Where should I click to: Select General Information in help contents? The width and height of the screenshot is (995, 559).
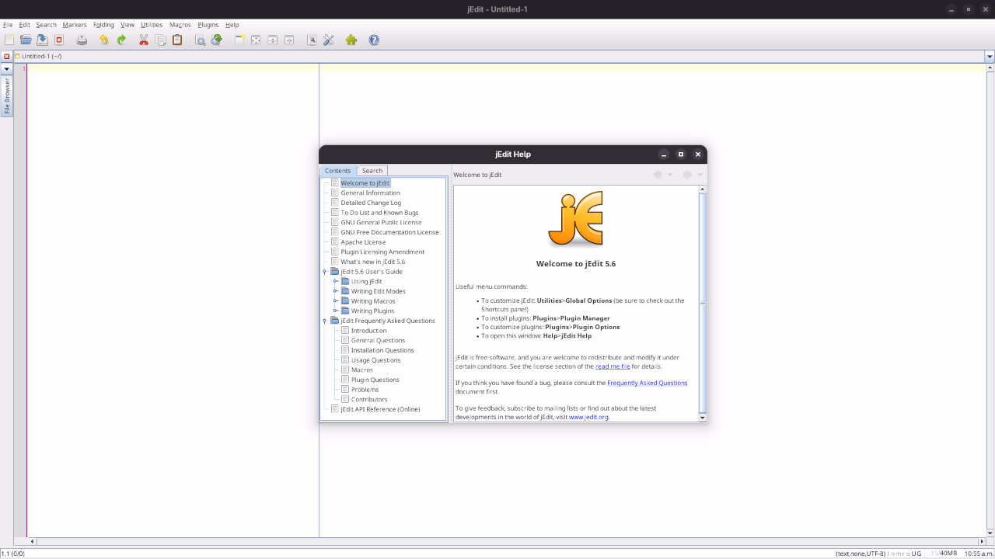pyautogui.click(x=371, y=193)
